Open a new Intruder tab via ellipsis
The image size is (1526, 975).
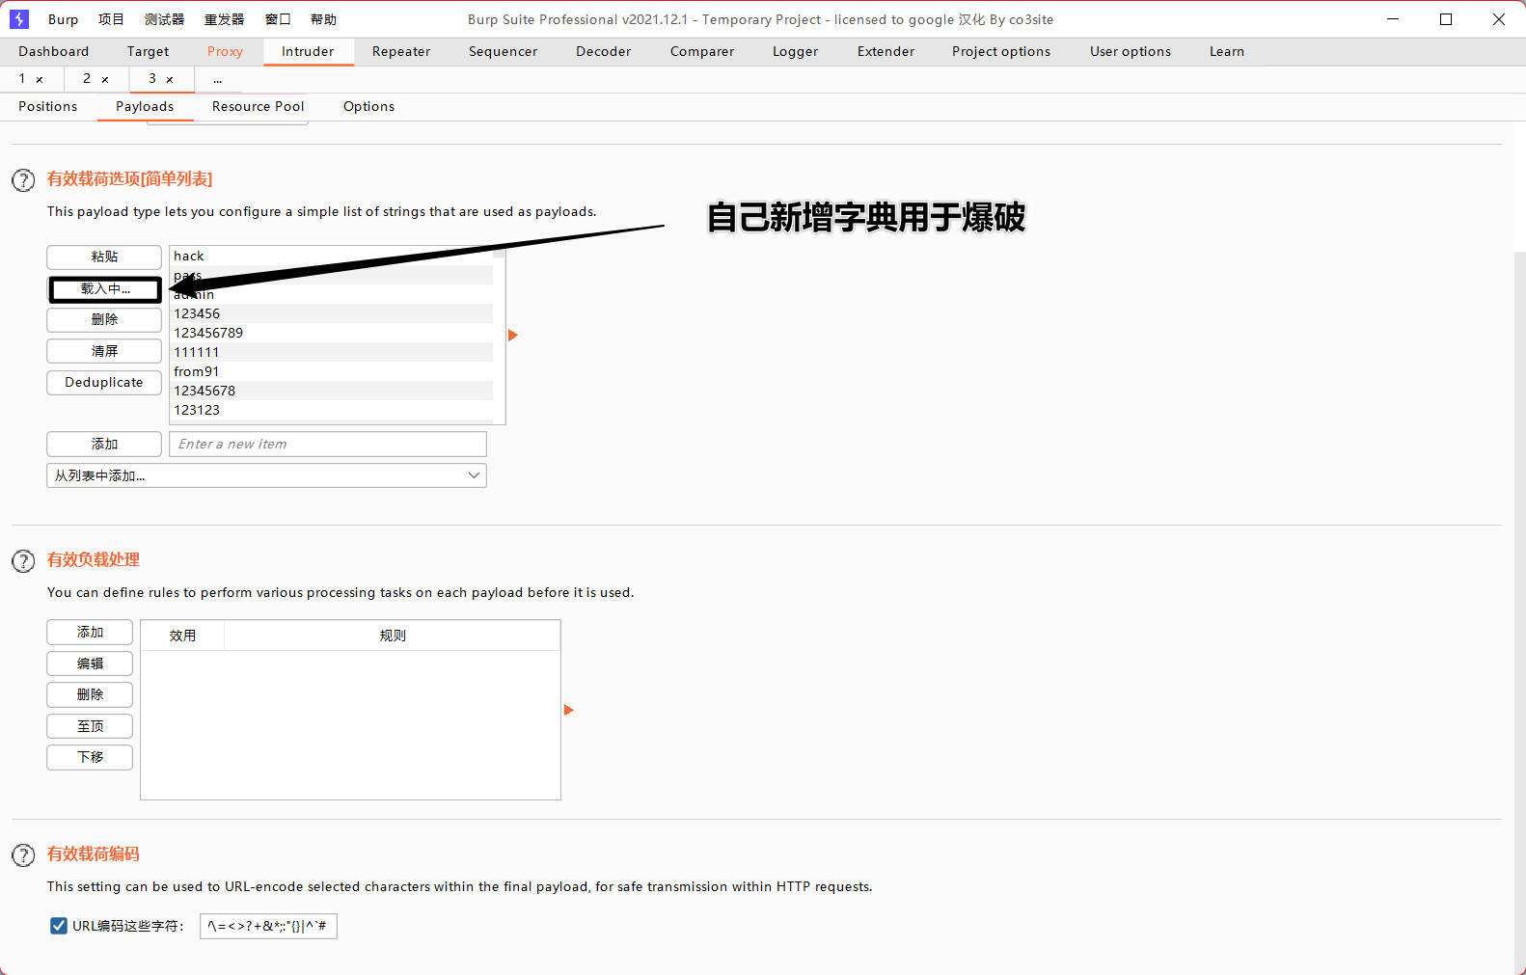pyautogui.click(x=218, y=79)
